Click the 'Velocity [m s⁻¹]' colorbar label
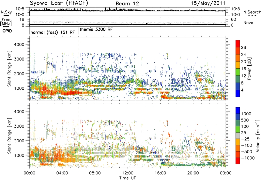The image size is (261, 180). click(258, 135)
